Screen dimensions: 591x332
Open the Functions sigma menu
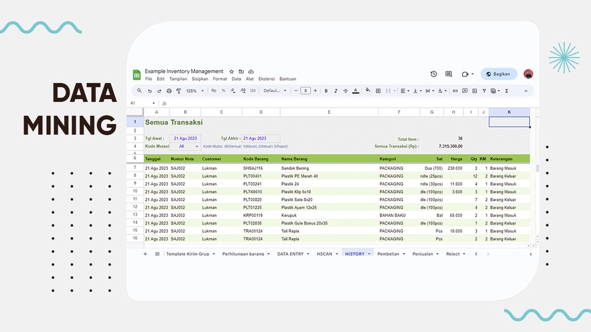[507, 91]
